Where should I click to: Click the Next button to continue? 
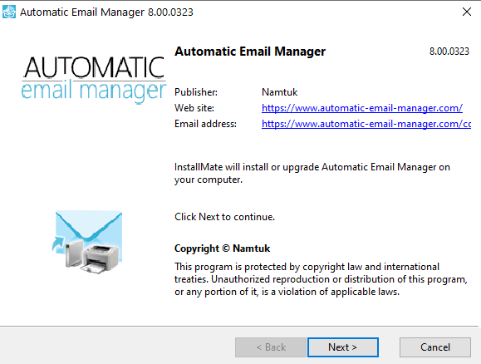tap(343, 347)
